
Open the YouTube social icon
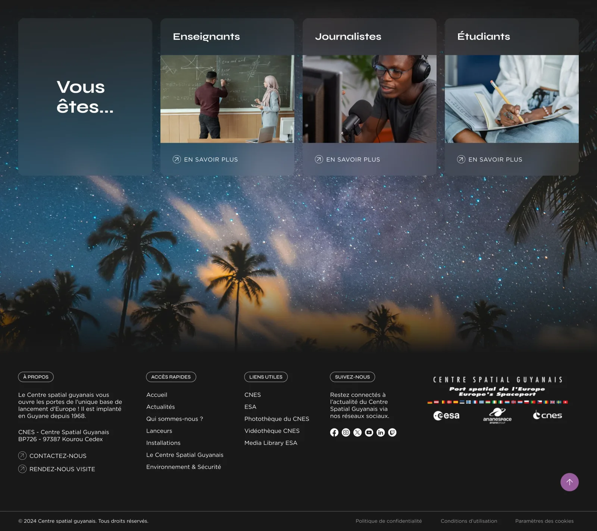coord(369,432)
